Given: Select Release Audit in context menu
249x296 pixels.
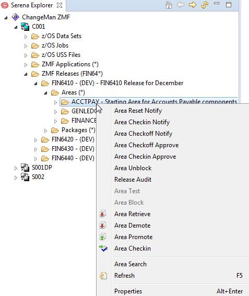Looking at the screenshot, I should pyautogui.click(x=133, y=180).
